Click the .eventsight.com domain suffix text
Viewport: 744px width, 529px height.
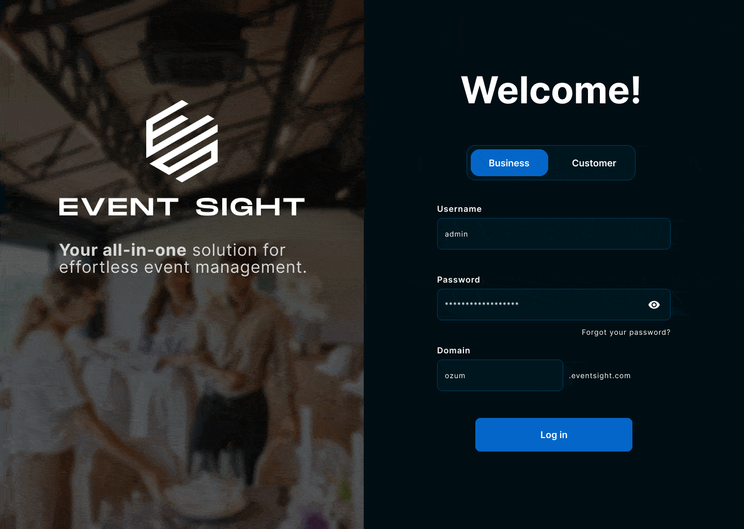(x=599, y=376)
